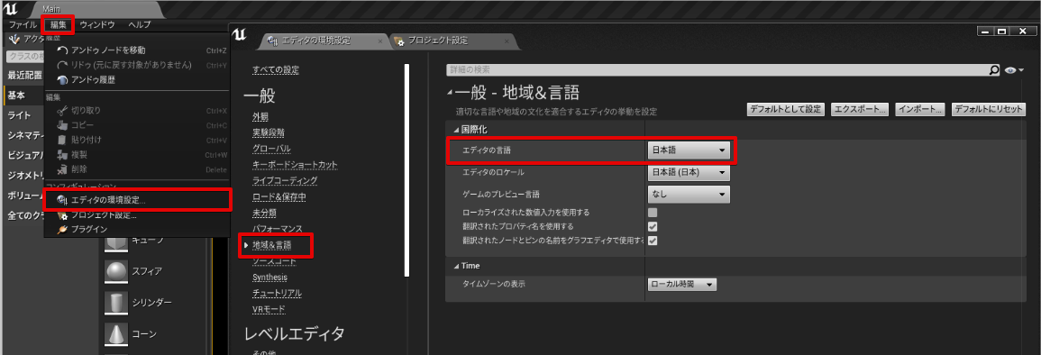Open the パフォーマンス settings link
Screen dimensions: 1041x355
[x=278, y=228]
